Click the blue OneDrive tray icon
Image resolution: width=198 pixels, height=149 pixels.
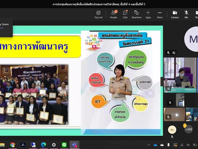tap(155, 145)
